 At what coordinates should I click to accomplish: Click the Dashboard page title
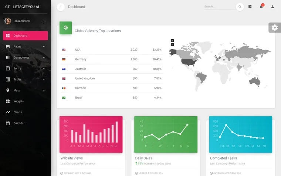[77, 7]
